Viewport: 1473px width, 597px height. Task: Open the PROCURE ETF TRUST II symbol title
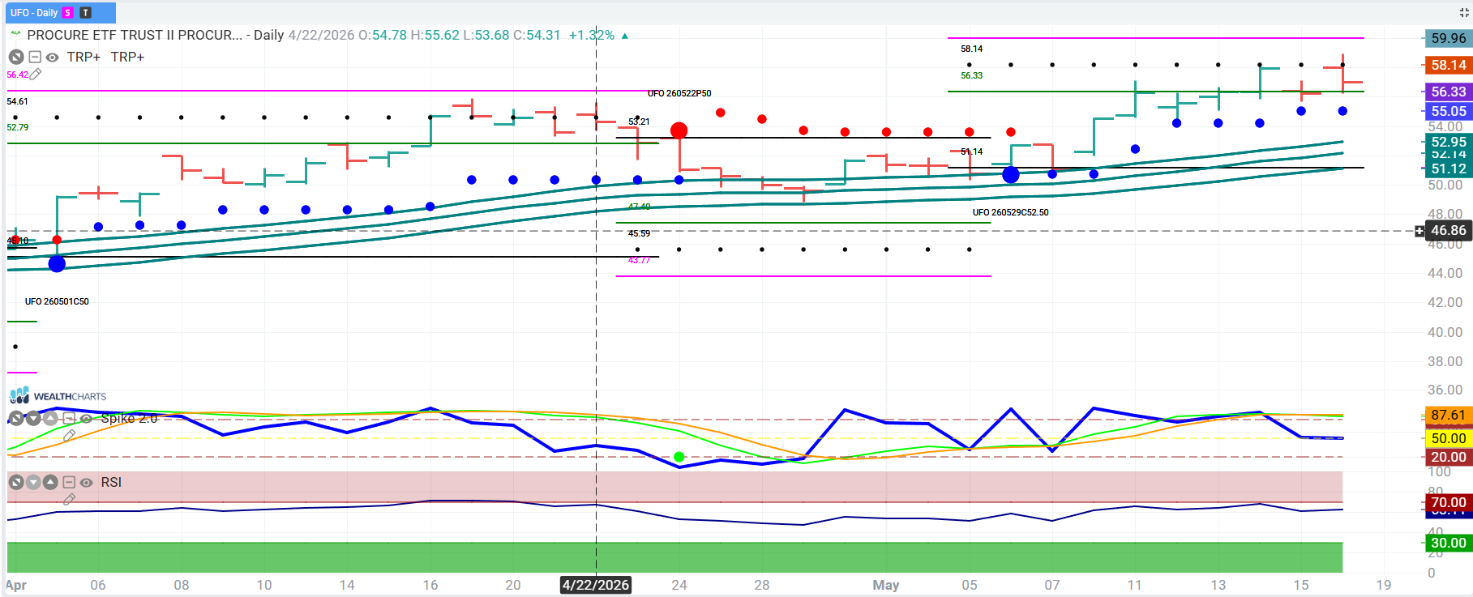pos(135,35)
